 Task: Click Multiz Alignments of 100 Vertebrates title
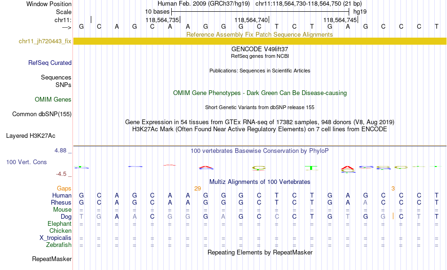point(260,182)
